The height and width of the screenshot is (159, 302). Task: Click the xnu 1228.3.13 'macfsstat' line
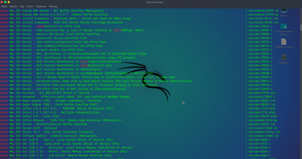(x=66, y=147)
